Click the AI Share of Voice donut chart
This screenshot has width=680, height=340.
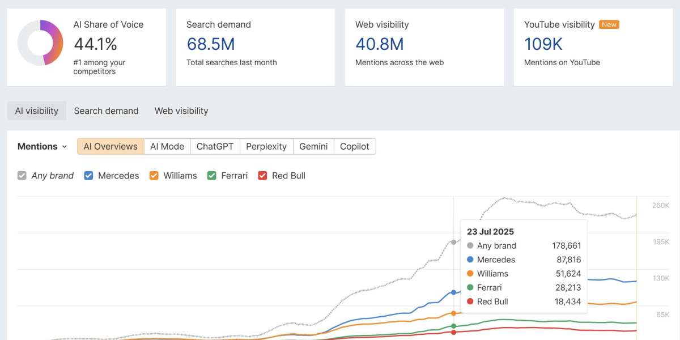click(x=40, y=42)
